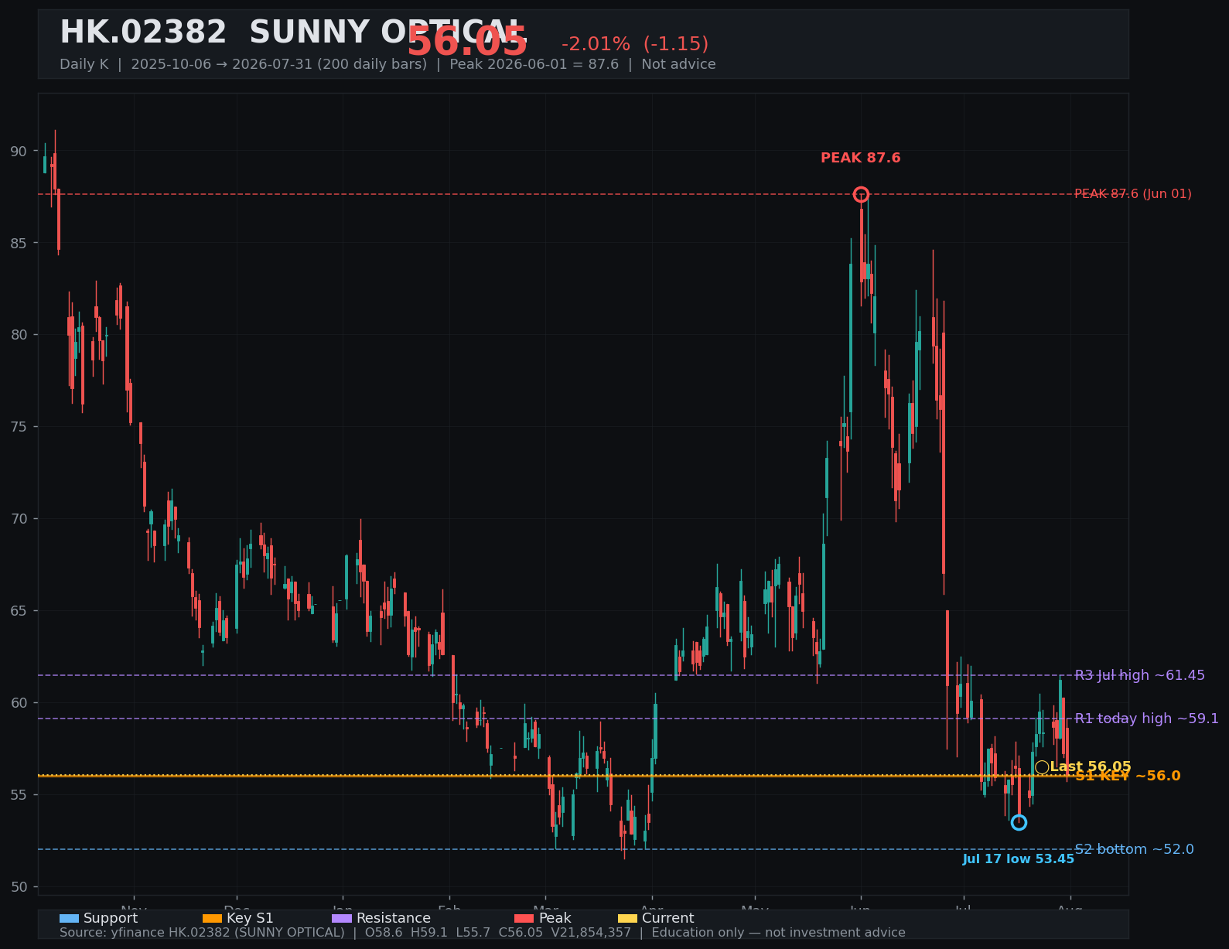This screenshot has width=1229, height=949.
Task: Select the "HK.02382" ticker code in the title
Action: click(143, 33)
